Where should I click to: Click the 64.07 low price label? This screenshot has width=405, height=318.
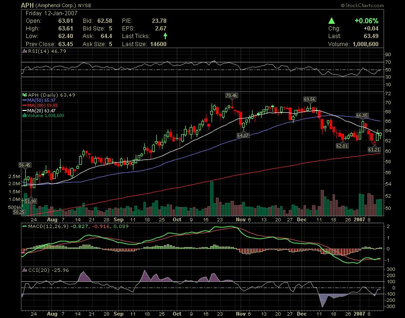click(243, 135)
